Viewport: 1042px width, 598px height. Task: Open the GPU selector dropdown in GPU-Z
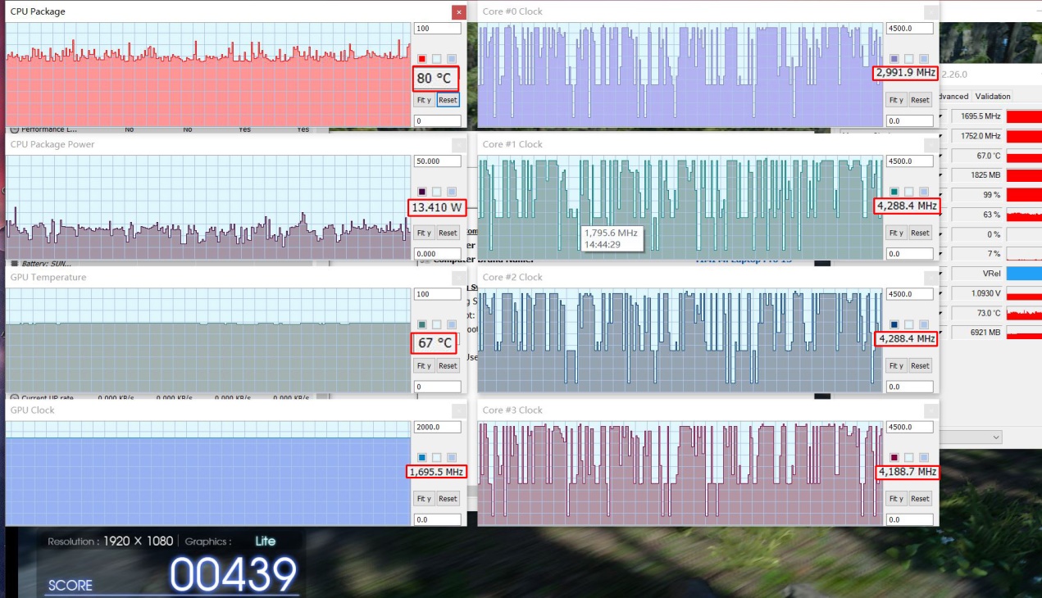click(x=996, y=437)
